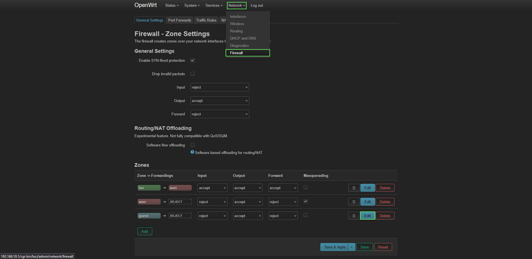Select Wireless in Network menu
This screenshot has height=259, width=532.
coord(248,24)
